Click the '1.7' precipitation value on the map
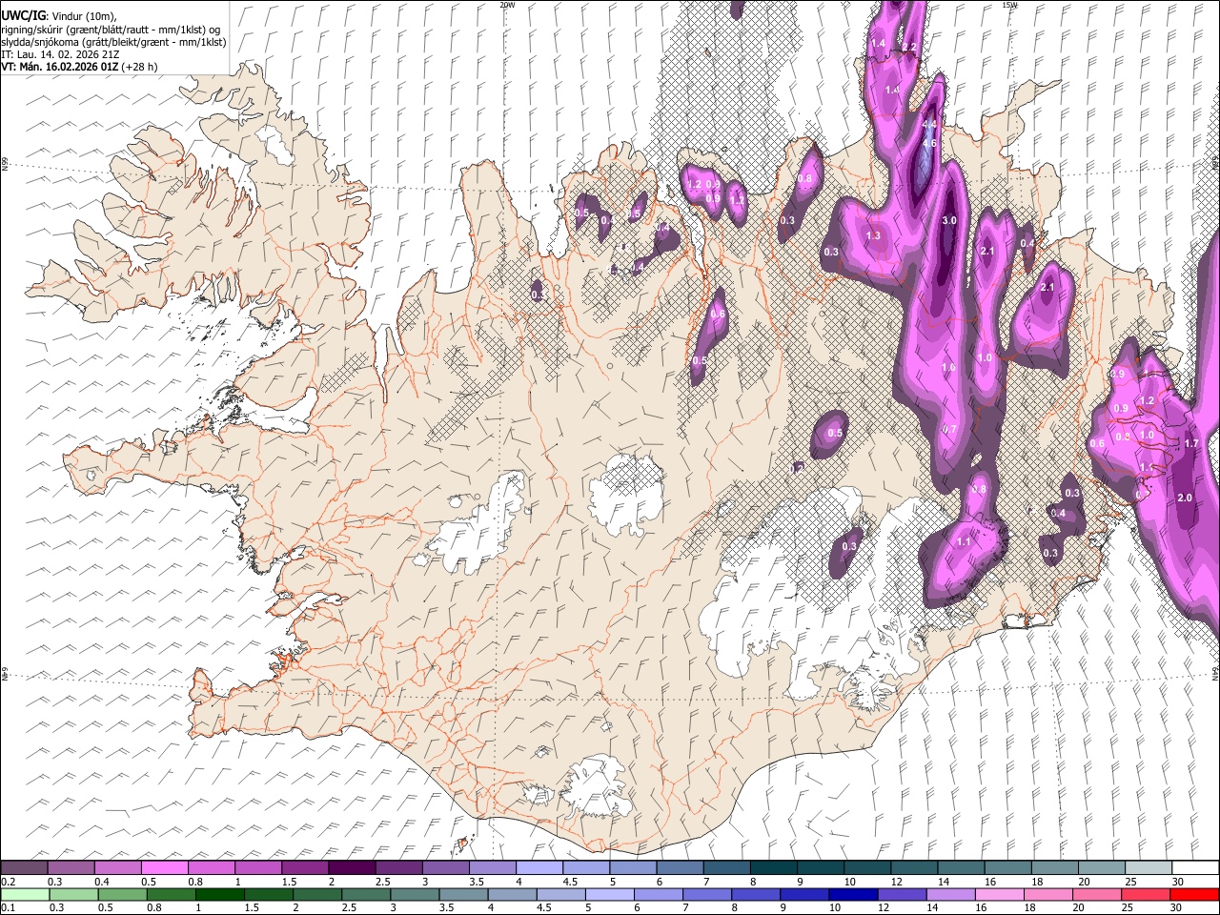The width and height of the screenshot is (1220, 915). pyautogui.click(x=1190, y=443)
